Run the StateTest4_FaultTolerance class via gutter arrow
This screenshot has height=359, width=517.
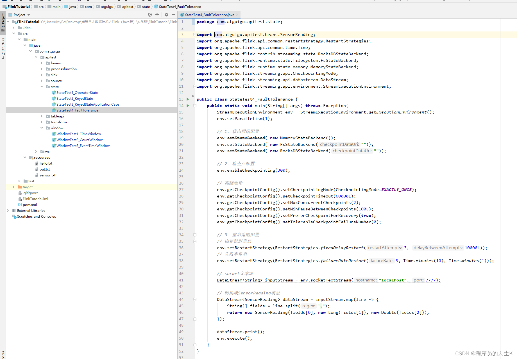click(x=188, y=99)
